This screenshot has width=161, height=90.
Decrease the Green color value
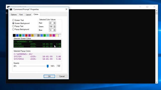pyautogui.click(x=55, y=27)
